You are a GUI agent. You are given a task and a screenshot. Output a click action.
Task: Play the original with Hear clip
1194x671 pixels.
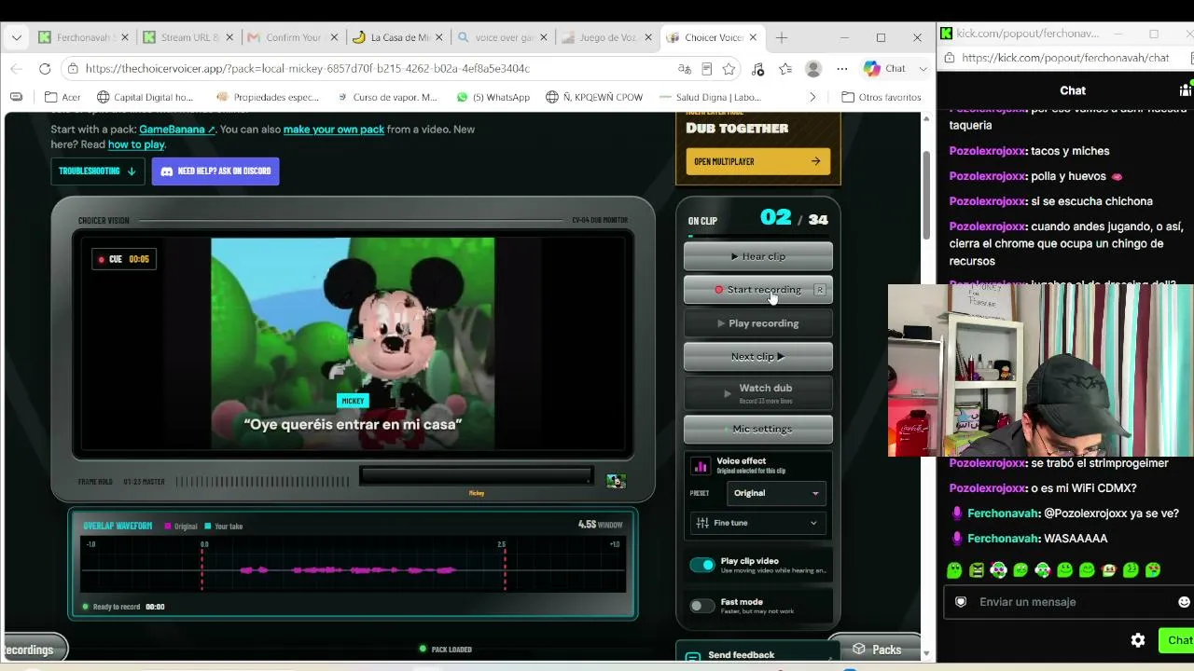[758, 256]
